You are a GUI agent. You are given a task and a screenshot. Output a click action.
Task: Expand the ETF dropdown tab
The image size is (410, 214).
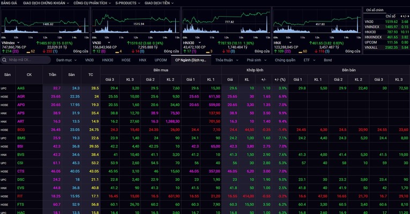pos(309,60)
